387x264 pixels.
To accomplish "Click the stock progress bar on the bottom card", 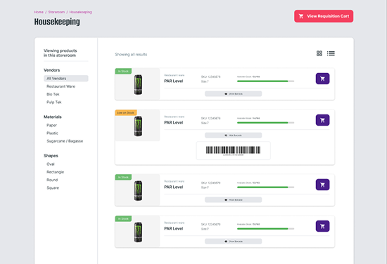I will click(265, 229).
